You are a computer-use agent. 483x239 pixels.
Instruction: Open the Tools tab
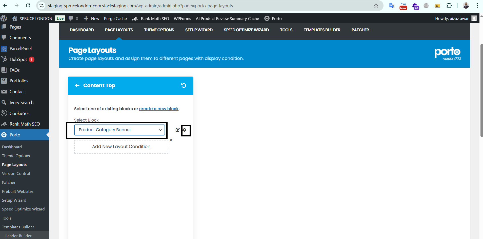point(286,30)
